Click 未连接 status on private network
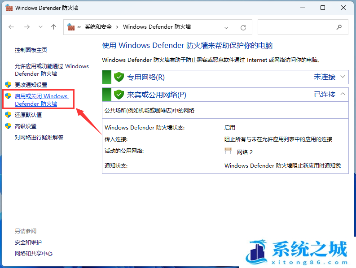This screenshot has height=268, width=356. 325,77
